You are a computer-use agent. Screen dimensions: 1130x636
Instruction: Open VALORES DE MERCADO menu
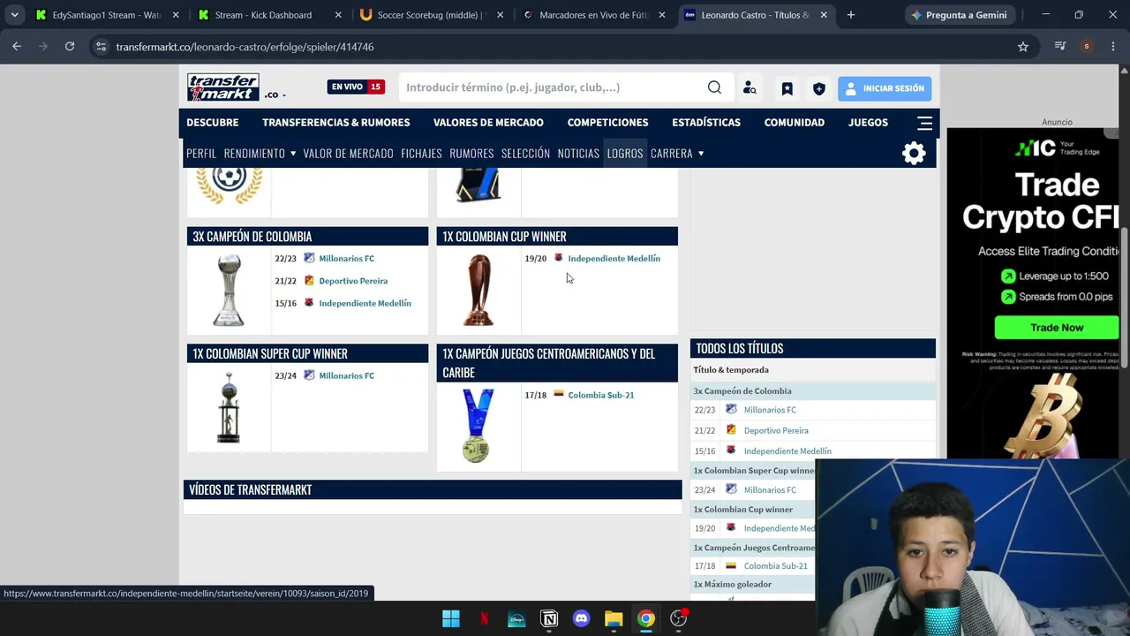pos(488,123)
